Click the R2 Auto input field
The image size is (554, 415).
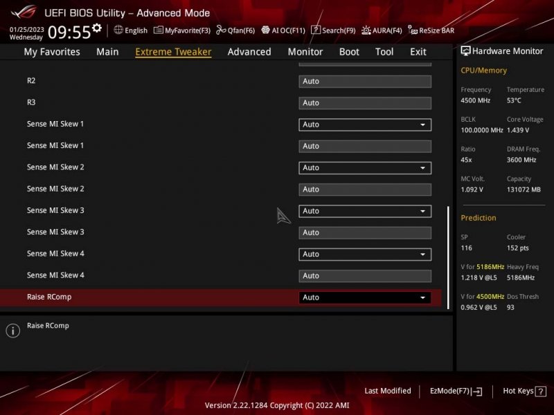(x=365, y=81)
